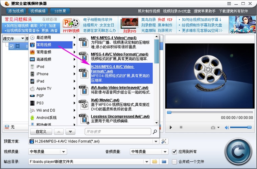Open the snapshot options dropdown arrow
Screen dimensions: 257x169
click(218, 128)
